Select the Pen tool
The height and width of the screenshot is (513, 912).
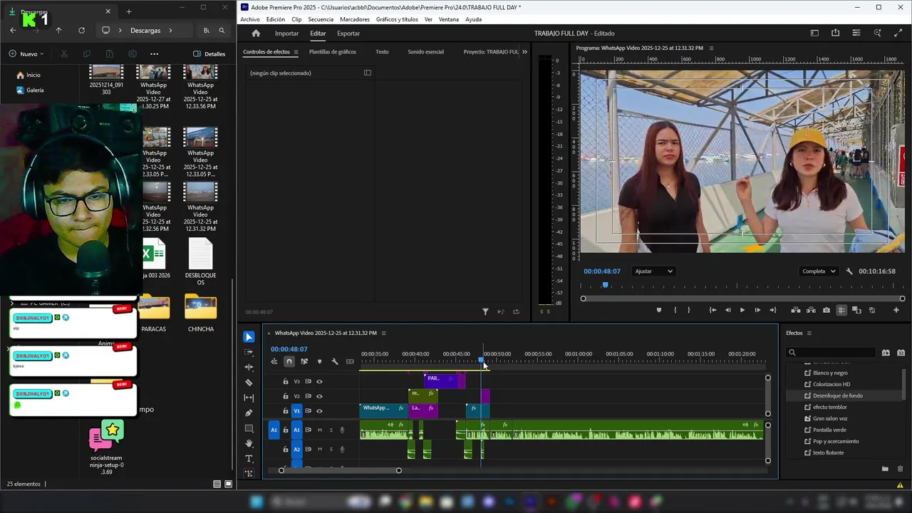[x=249, y=413]
